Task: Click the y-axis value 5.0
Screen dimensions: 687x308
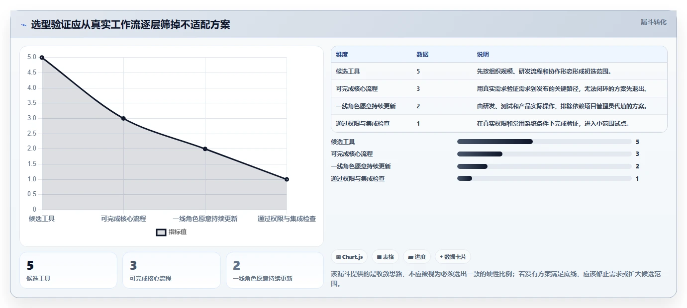Action: point(32,57)
